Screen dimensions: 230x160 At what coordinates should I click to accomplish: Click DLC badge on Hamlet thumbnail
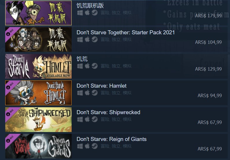[x=10, y=86]
